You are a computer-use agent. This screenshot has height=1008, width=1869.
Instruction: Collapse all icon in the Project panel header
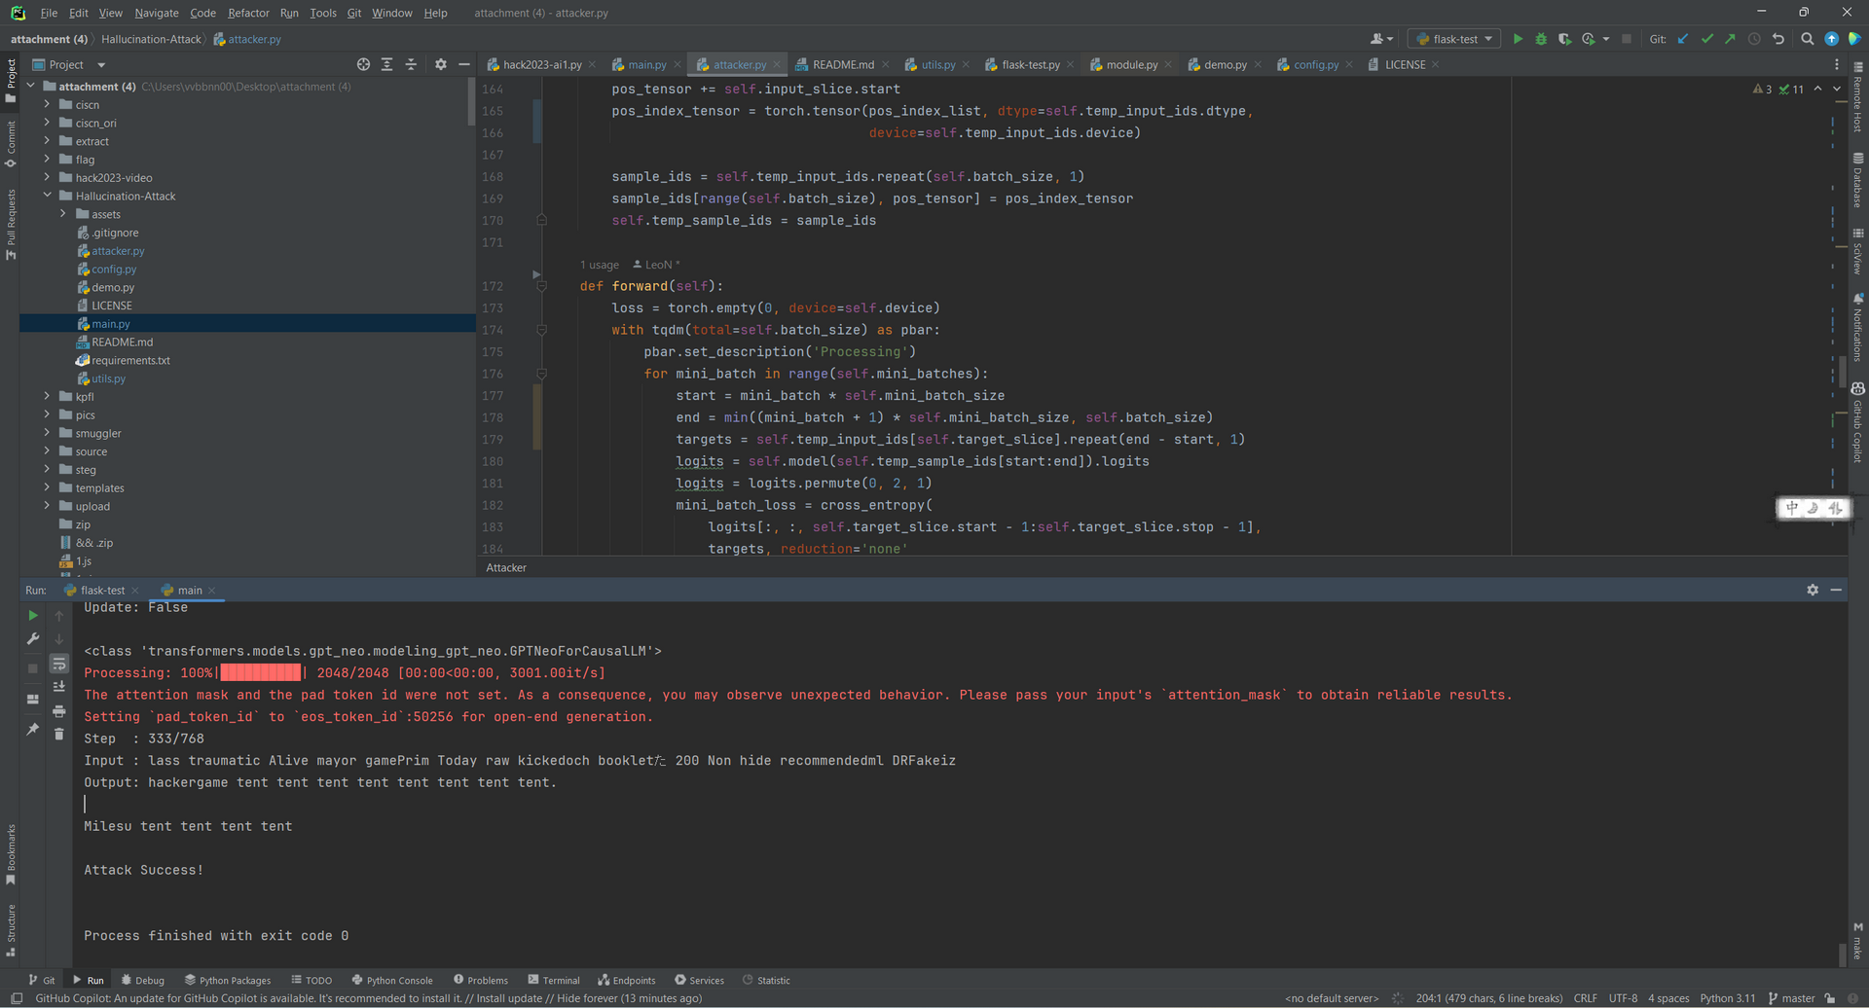(x=411, y=64)
